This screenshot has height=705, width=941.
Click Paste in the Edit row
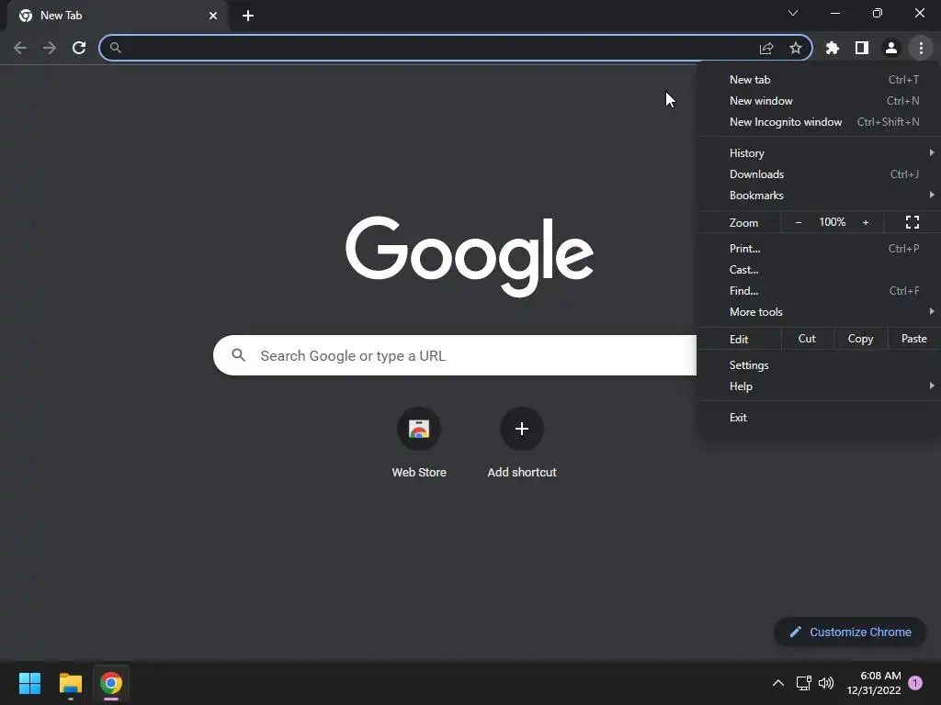pos(914,339)
